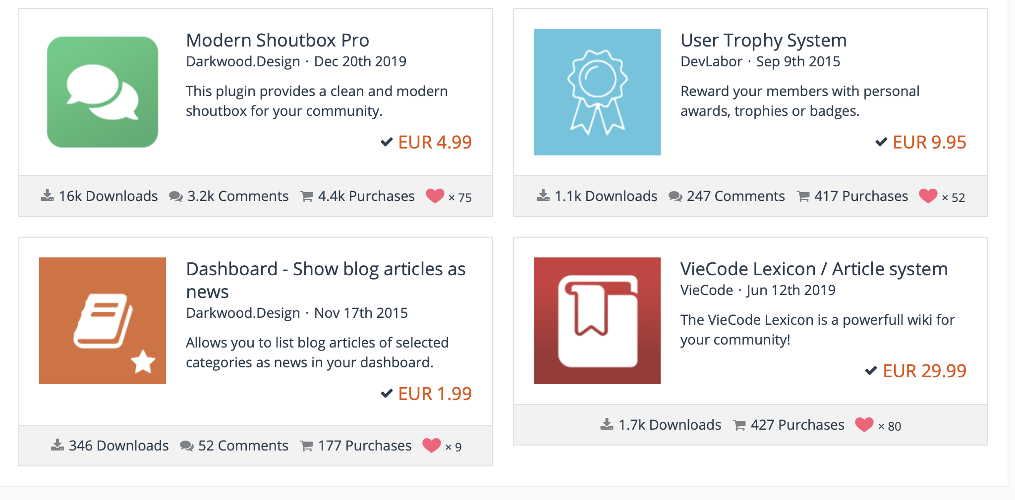Open the Modern Shoutbox Pro green chat icon

[x=103, y=92]
